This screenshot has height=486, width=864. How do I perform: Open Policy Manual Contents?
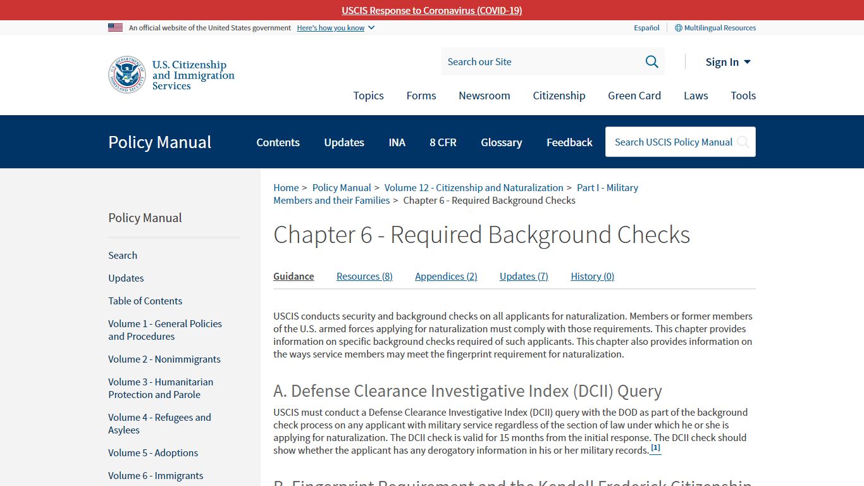coord(278,142)
